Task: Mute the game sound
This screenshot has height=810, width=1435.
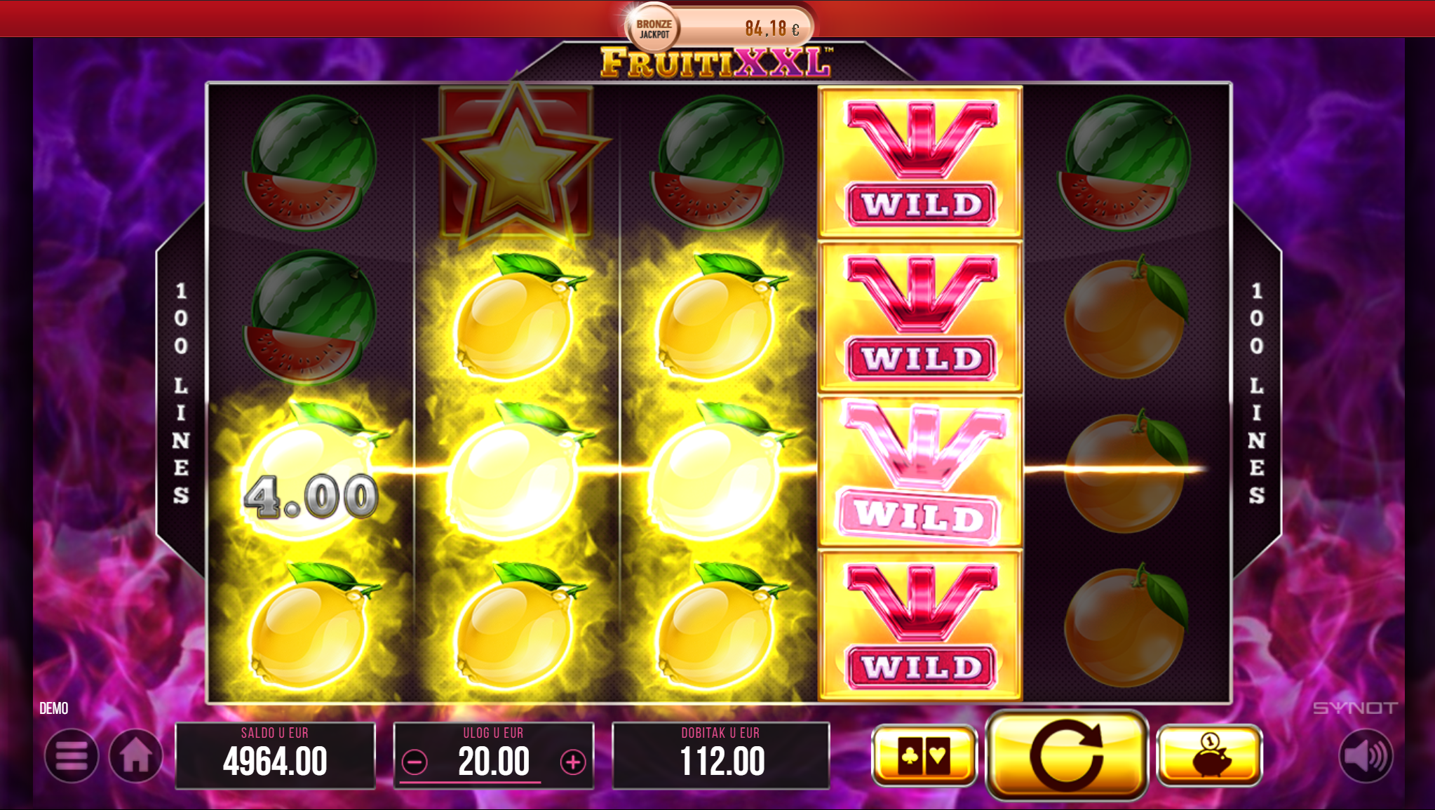Action: pyautogui.click(x=1366, y=756)
